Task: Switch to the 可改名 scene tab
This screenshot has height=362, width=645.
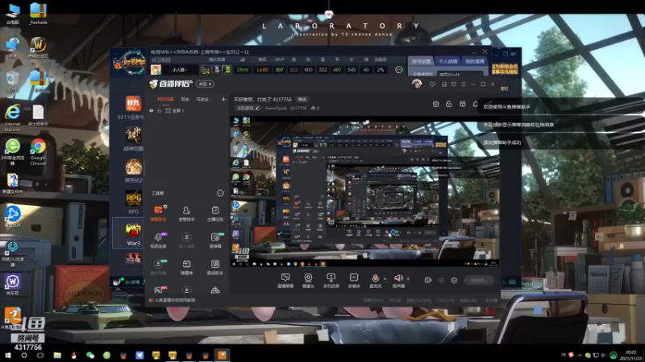Action: (202, 99)
